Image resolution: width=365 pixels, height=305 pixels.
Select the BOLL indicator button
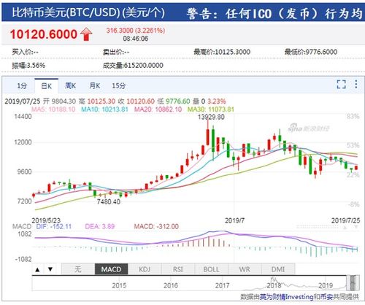pyautogui.click(x=211, y=269)
